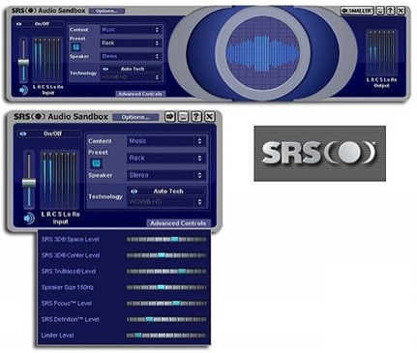Click the speaker mute icon in the large window
This screenshot has width=417, height=353.
coord(23,90)
